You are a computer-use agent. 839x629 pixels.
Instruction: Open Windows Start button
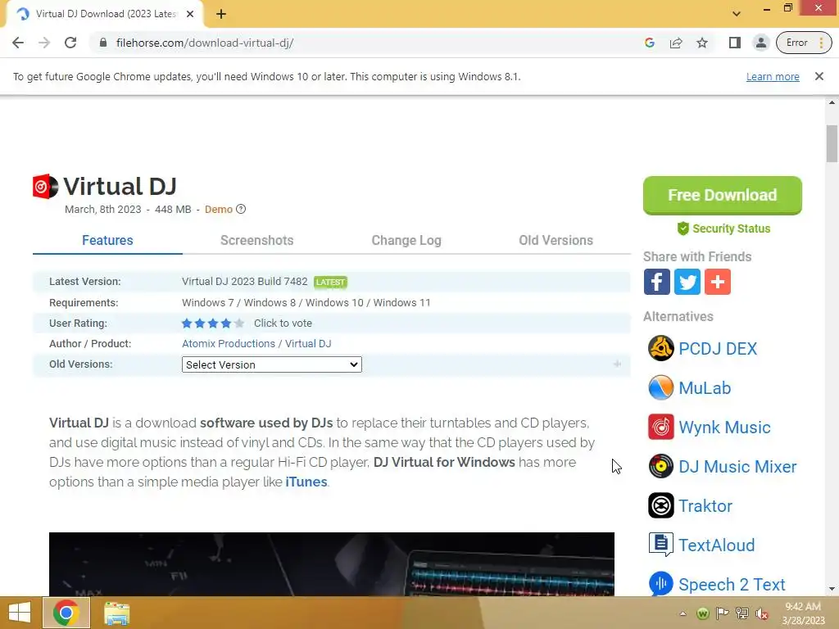point(20,613)
